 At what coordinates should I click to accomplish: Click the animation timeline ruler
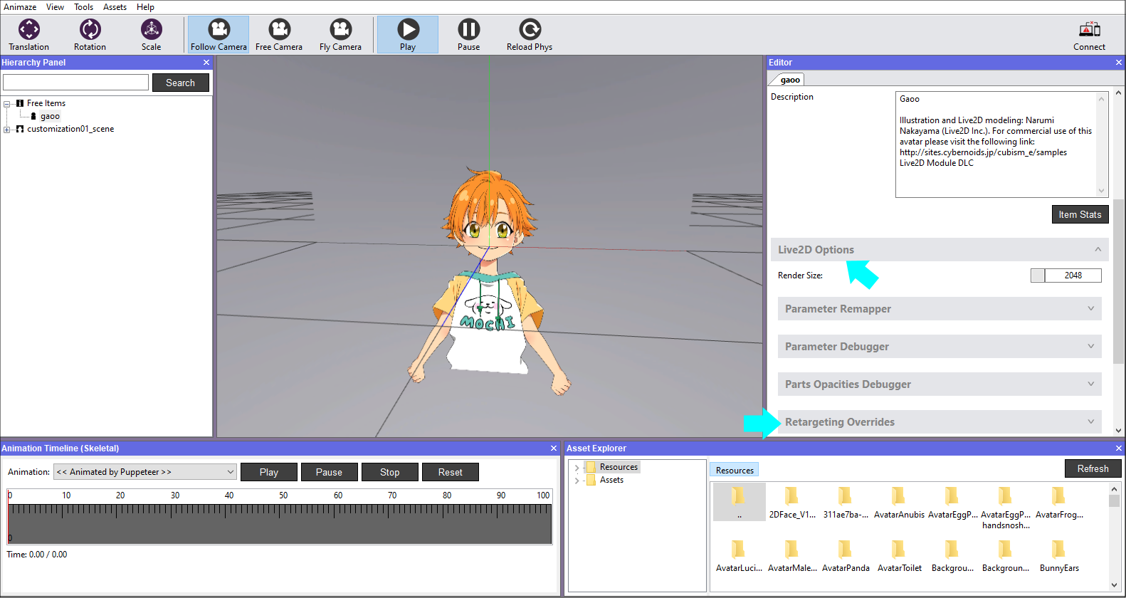pyautogui.click(x=280, y=516)
